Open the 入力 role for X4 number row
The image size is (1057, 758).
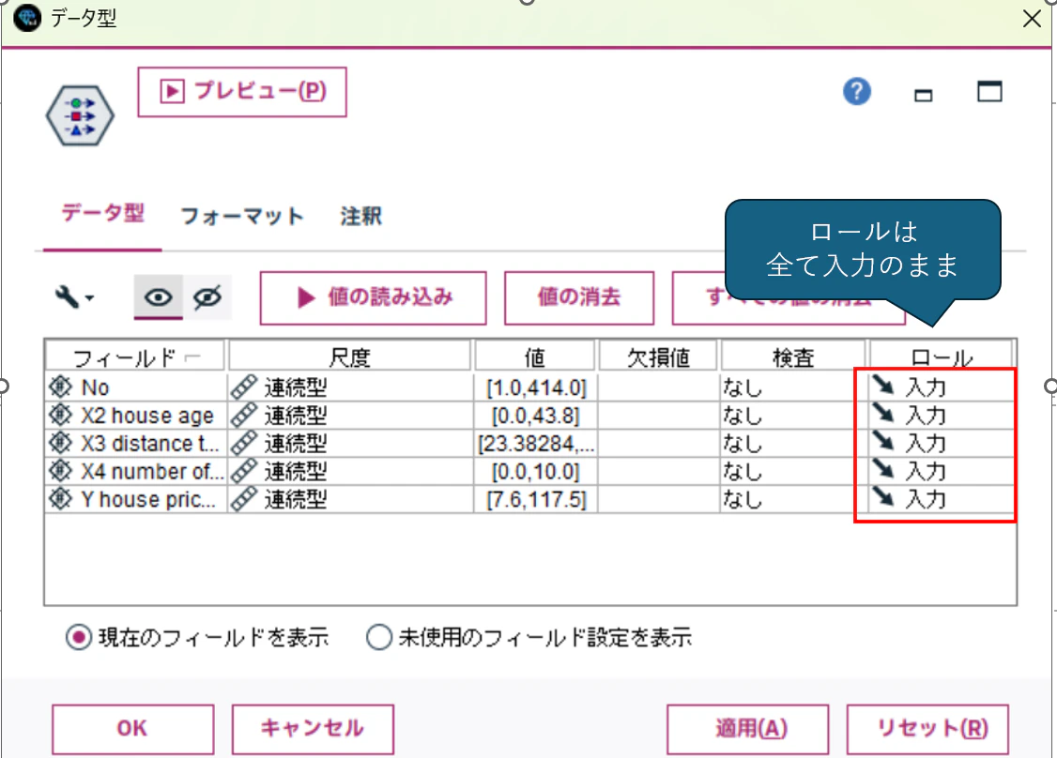point(942,472)
